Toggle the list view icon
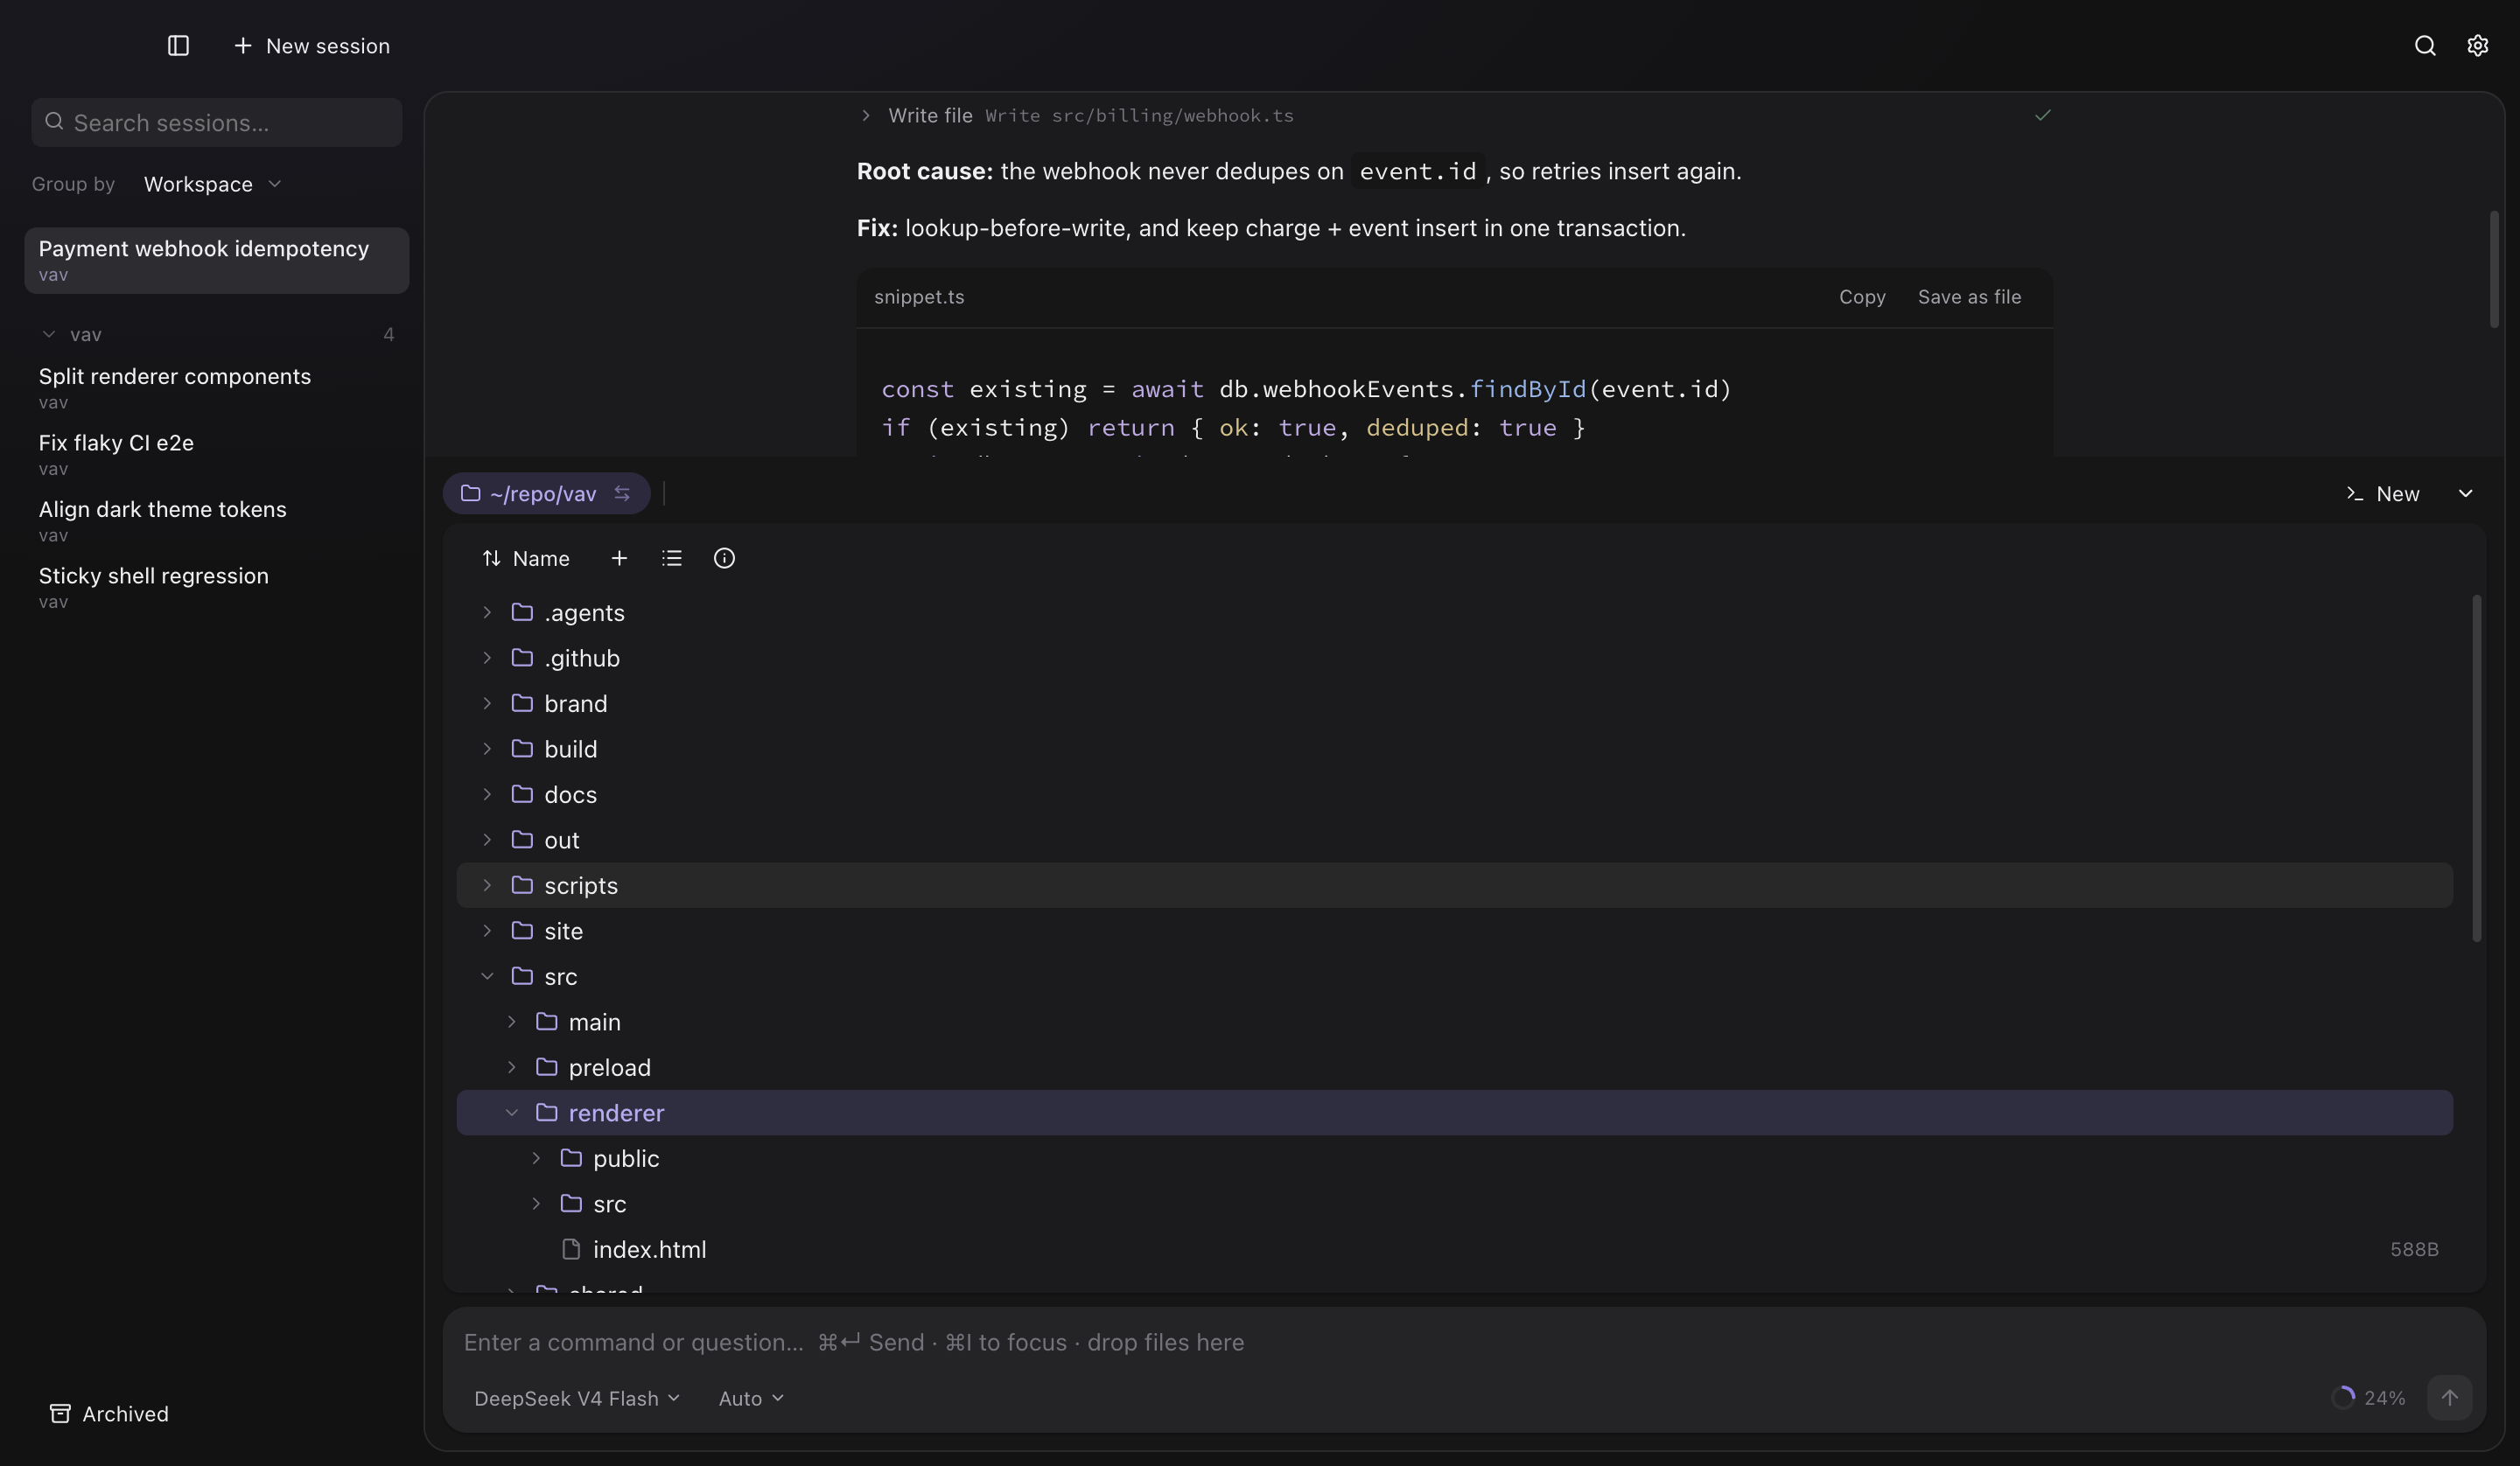 tap(672, 559)
